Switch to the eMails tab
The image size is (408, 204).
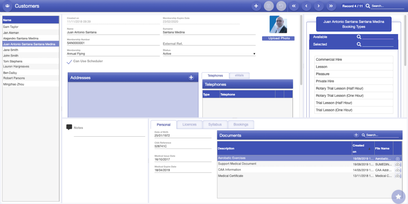click(239, 75)
